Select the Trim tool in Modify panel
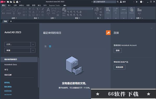Screen dimensions: 156x99 coord(37,9)
